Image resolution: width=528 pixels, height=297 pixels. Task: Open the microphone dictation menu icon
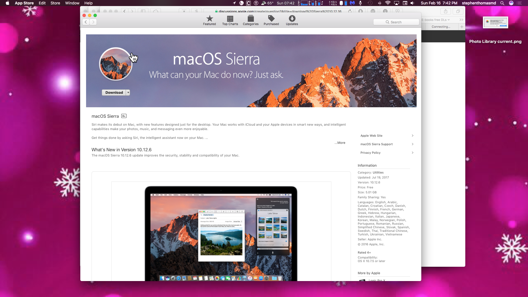pos(360,3)
